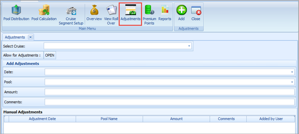Open Cruise Segment Setup
299x134 pixels.
(x=71, y=15)
